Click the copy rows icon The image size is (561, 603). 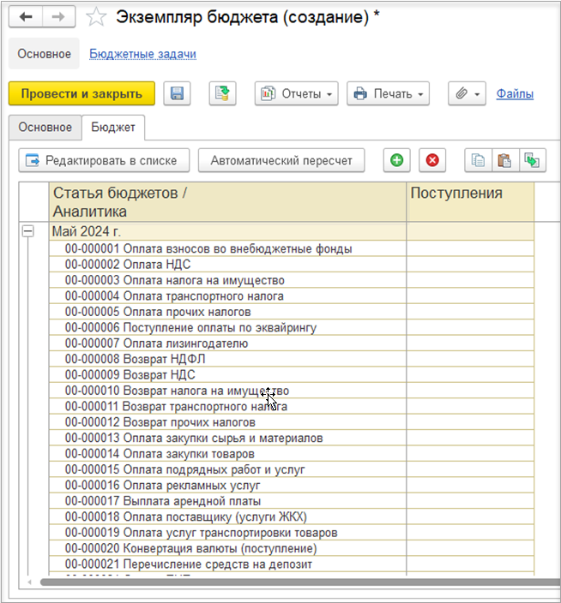[x=478, y=160]
